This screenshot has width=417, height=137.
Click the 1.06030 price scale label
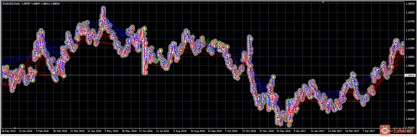(410, 101)
